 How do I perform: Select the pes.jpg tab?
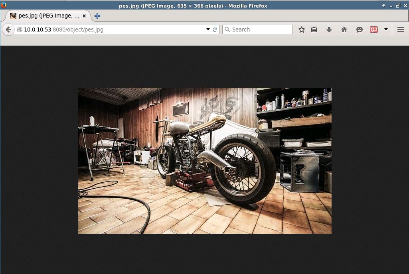tap(48, 16)
